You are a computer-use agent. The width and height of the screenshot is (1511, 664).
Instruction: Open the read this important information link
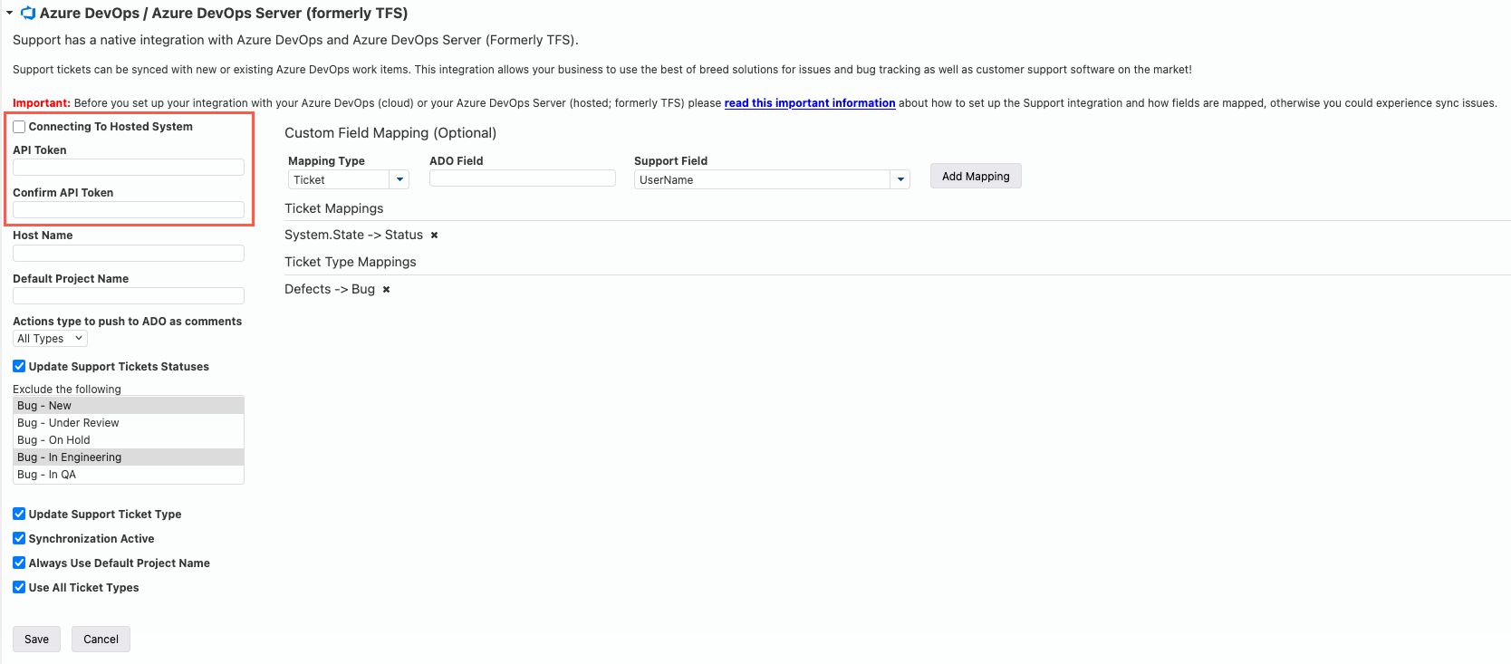click(810, 103)
